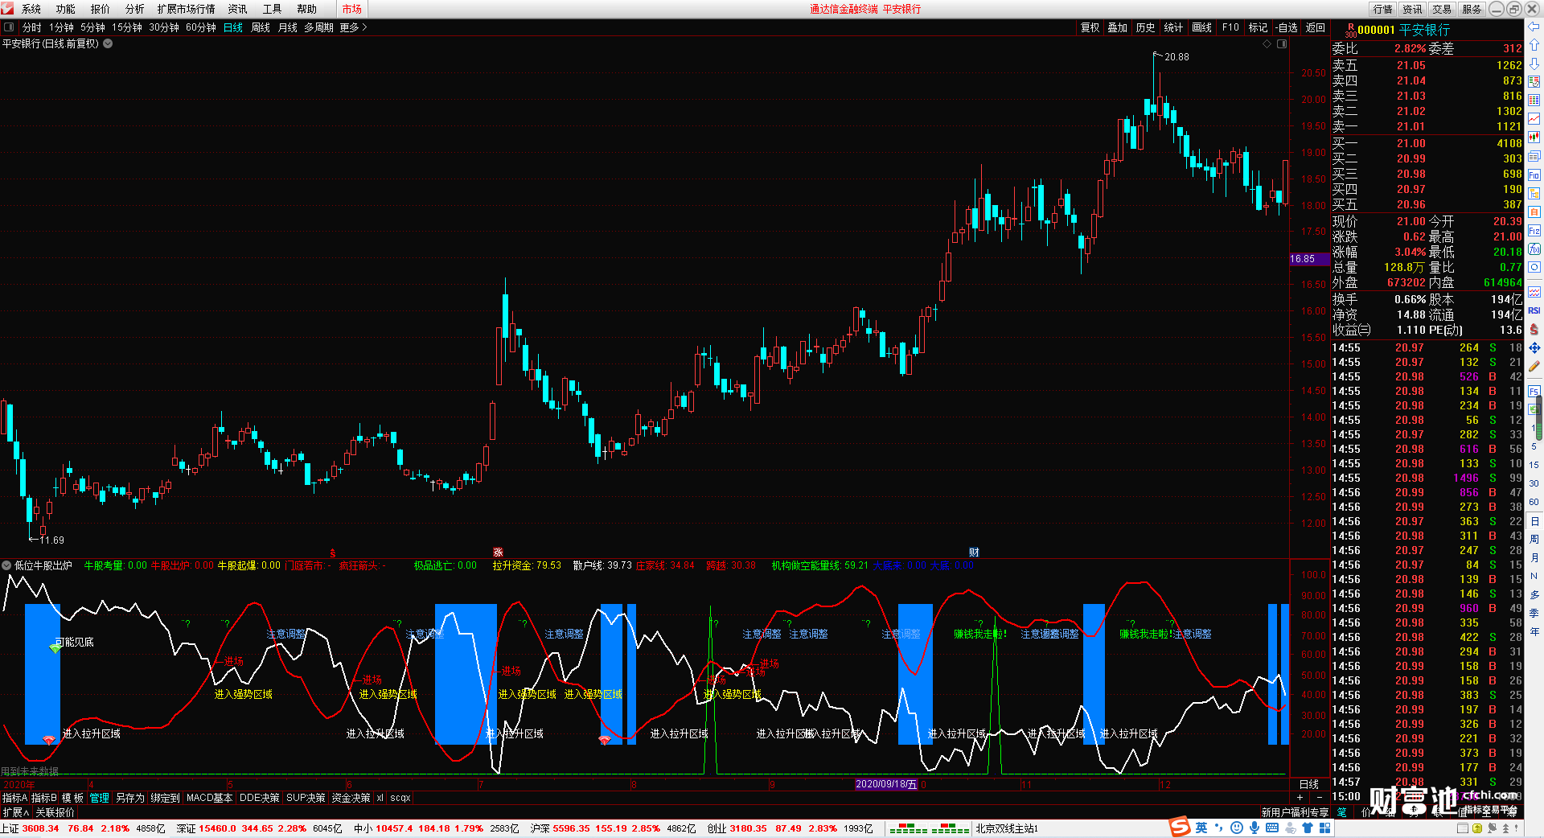
Task: Click the panel layout icon at chart top-right
Action: click(x=1282, y=44)
